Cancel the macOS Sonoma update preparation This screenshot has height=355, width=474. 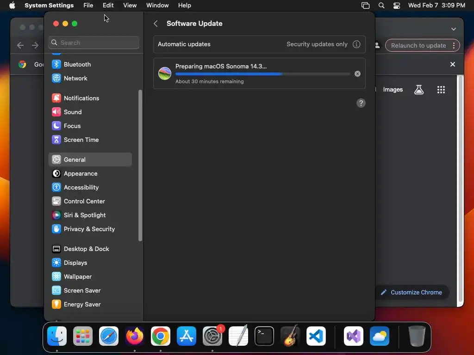tap(357, 73)
